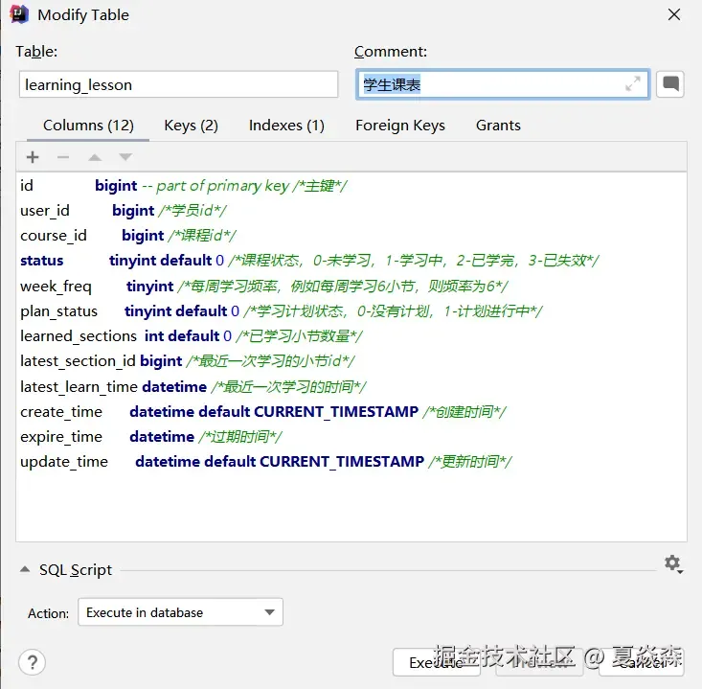Click the Table name input field
The image size is (702, 689).
coord(178,84)
